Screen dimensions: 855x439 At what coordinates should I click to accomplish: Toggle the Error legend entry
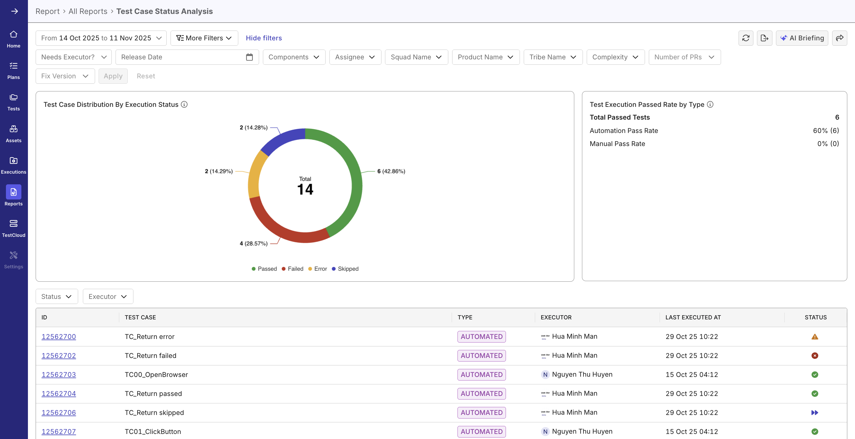[x=318, y=269]
